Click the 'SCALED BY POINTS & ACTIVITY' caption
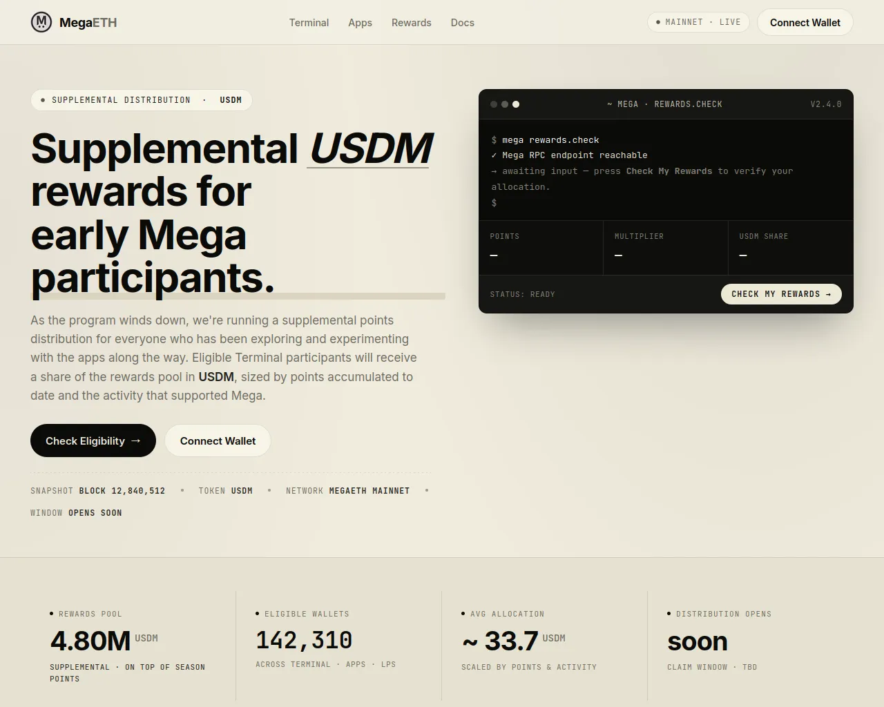Image resolution: width=884 pixels, height=707 pixels. (x=529, y=668)
